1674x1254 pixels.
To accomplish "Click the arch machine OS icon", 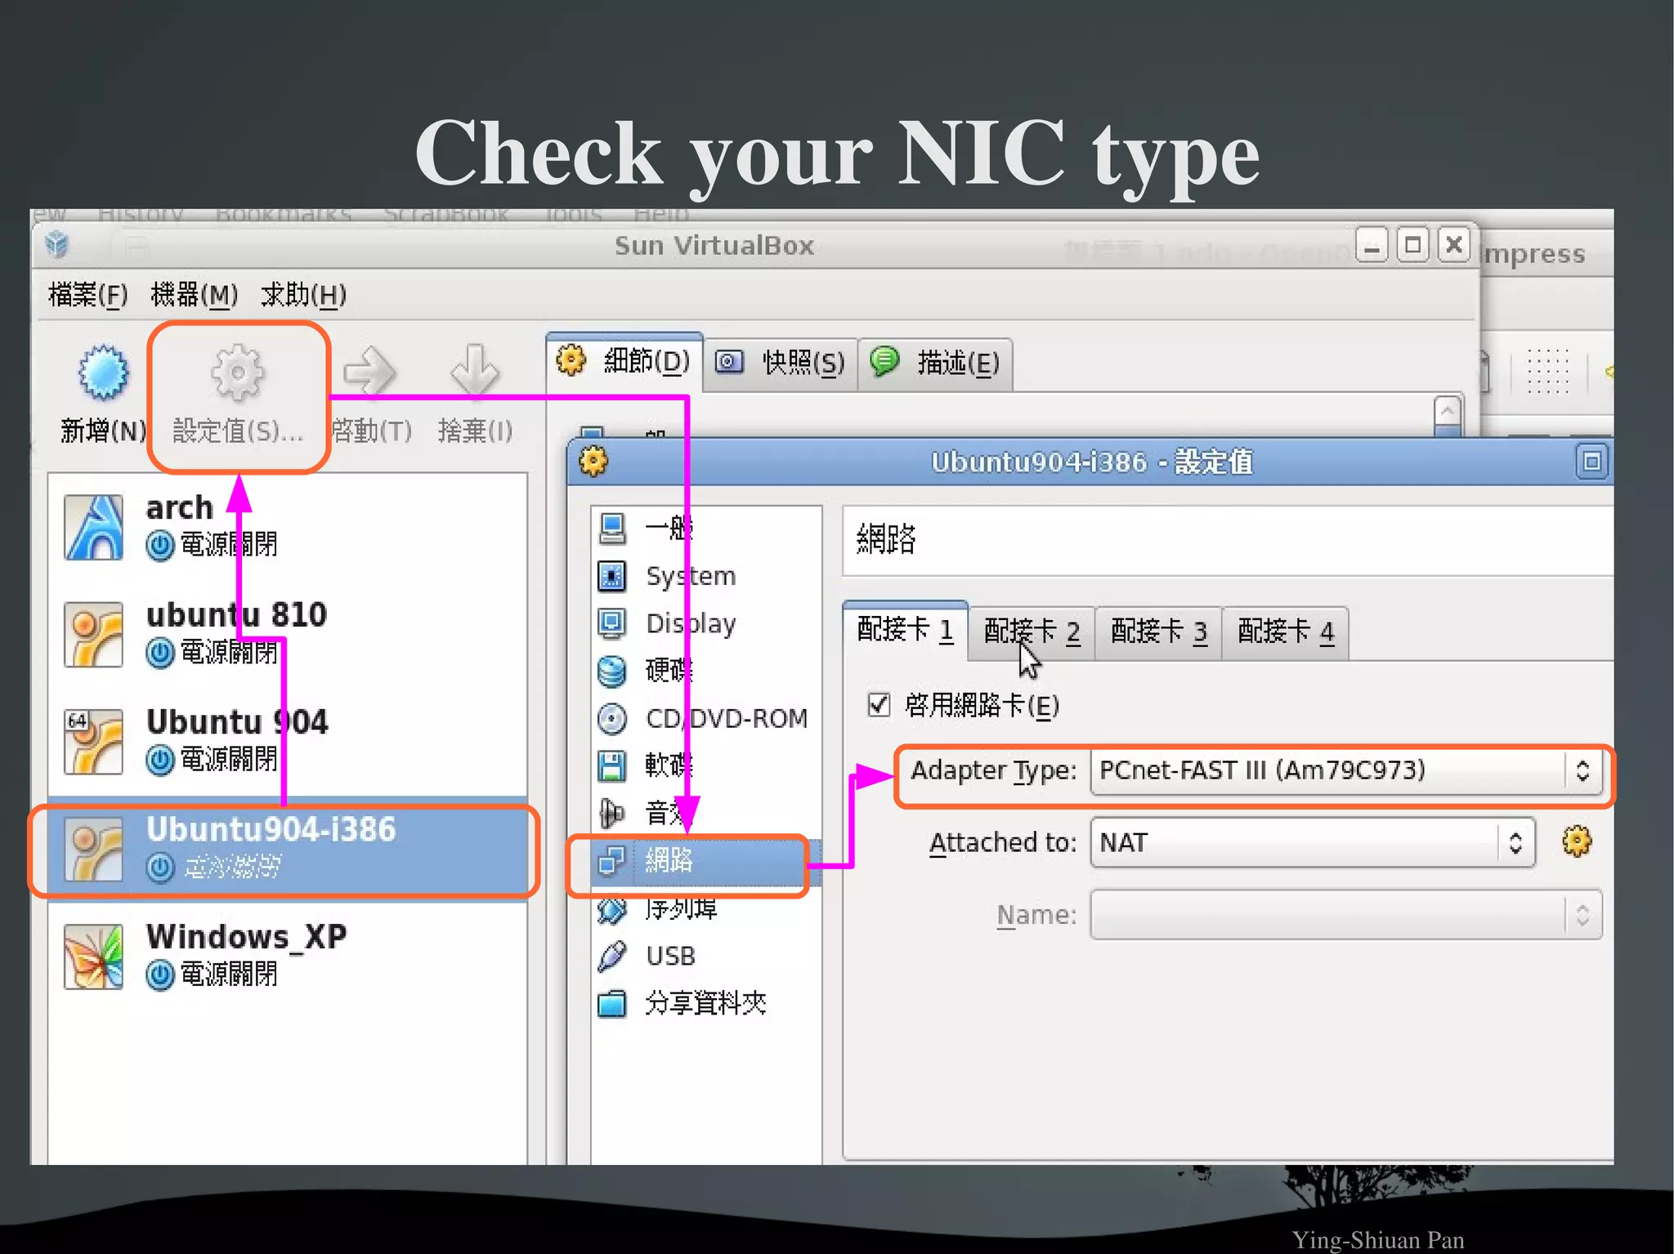I will [x=94, y=527].
